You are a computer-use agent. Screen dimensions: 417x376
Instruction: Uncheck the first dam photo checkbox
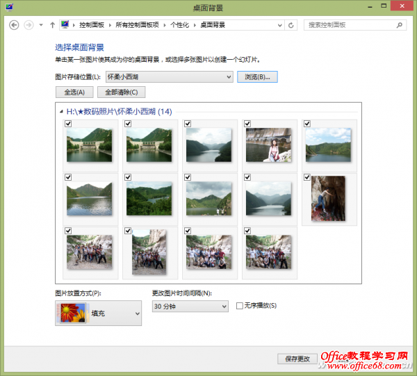tap(68, 124)
